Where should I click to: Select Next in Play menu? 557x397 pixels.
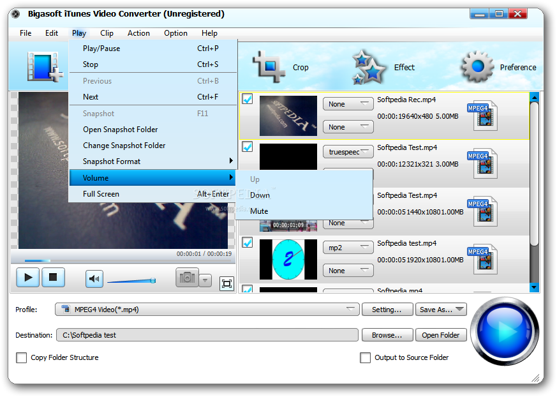coord(152,96)
